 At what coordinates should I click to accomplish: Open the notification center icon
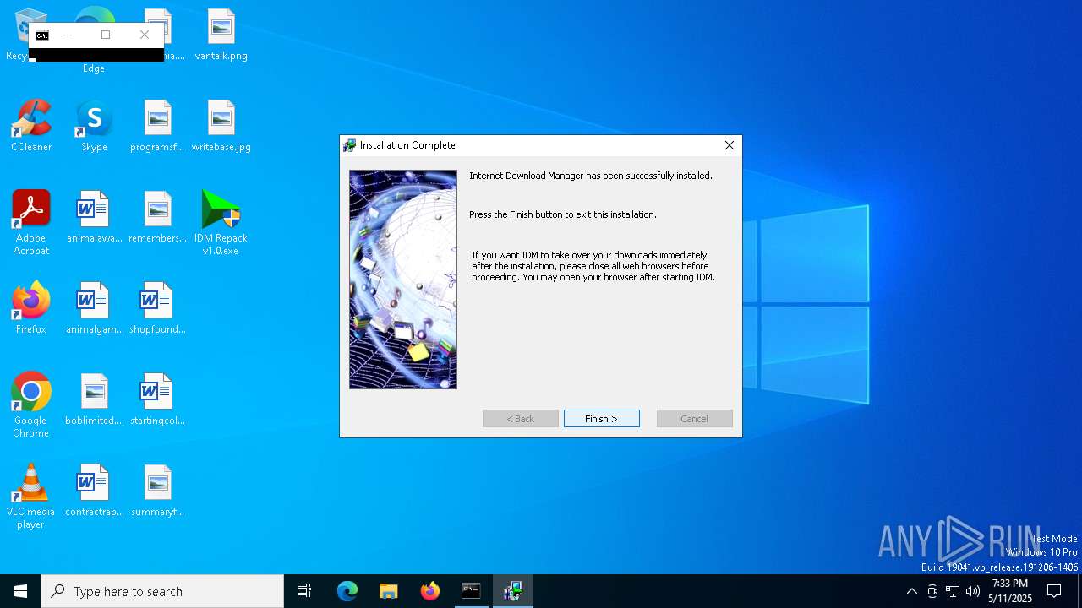1054,591
